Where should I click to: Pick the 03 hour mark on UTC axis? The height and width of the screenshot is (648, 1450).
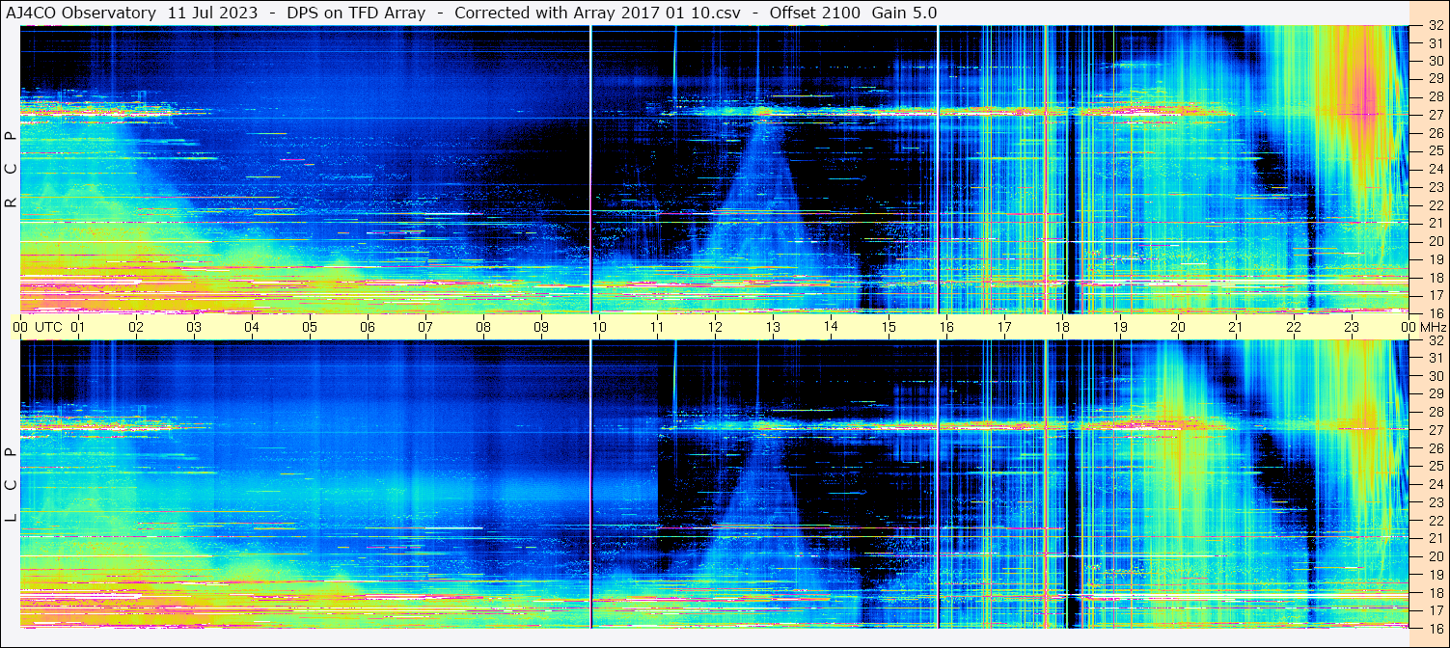tap(194, 327)
